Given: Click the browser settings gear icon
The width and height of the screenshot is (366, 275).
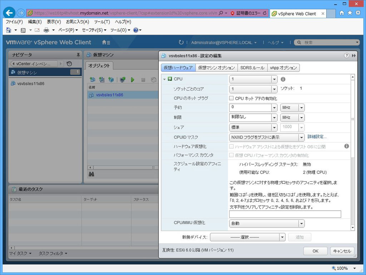Looking at the screenshot, I should 358,13.
